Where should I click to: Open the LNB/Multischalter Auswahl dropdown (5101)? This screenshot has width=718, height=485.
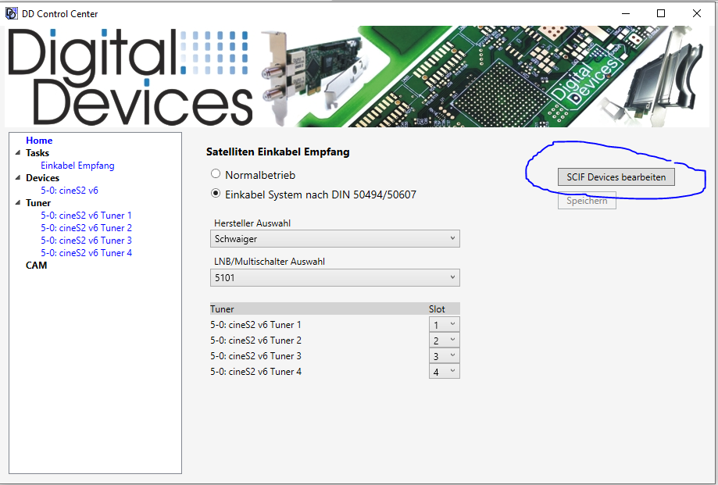tap(334, 277)
